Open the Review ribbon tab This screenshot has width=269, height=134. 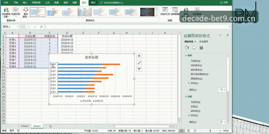click(x=65, y=3)
